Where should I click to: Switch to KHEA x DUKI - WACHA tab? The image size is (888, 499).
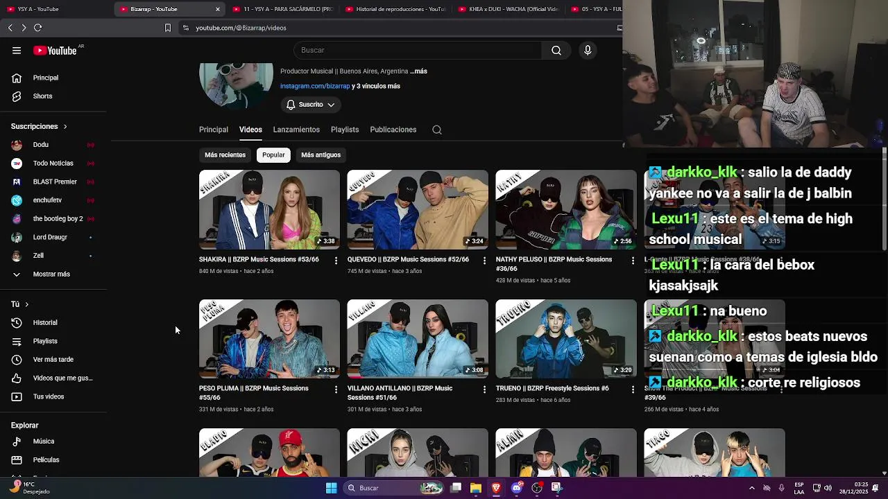pyautogui.click(x=509, y=9)
